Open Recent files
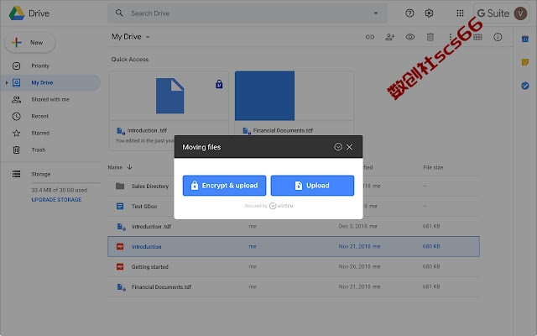537x336 pixels. [x=39, y=116]
